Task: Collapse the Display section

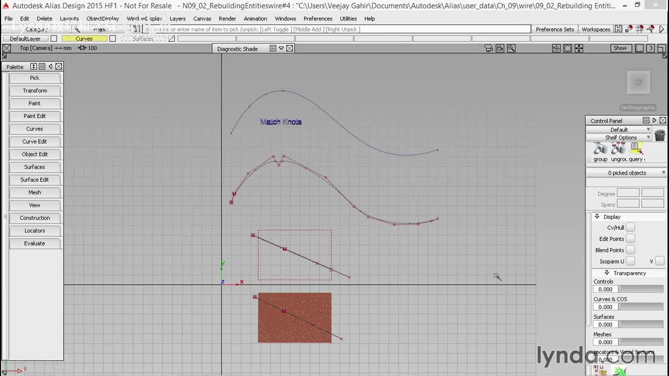Action: tap(597, 217)
